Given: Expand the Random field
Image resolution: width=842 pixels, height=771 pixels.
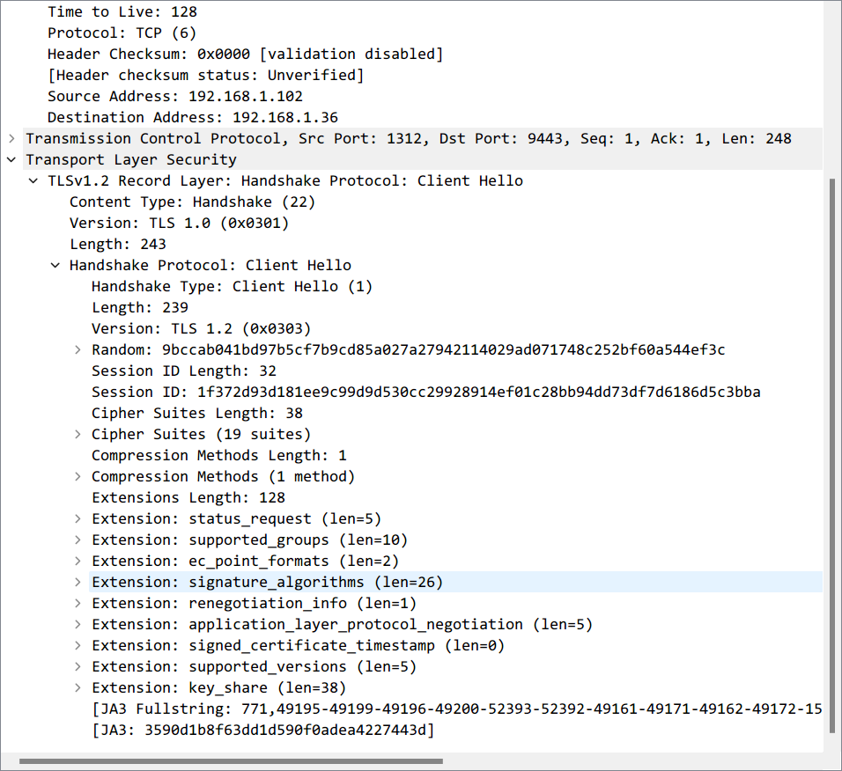Looking at the screenshot, I should [x=78, y=349].
